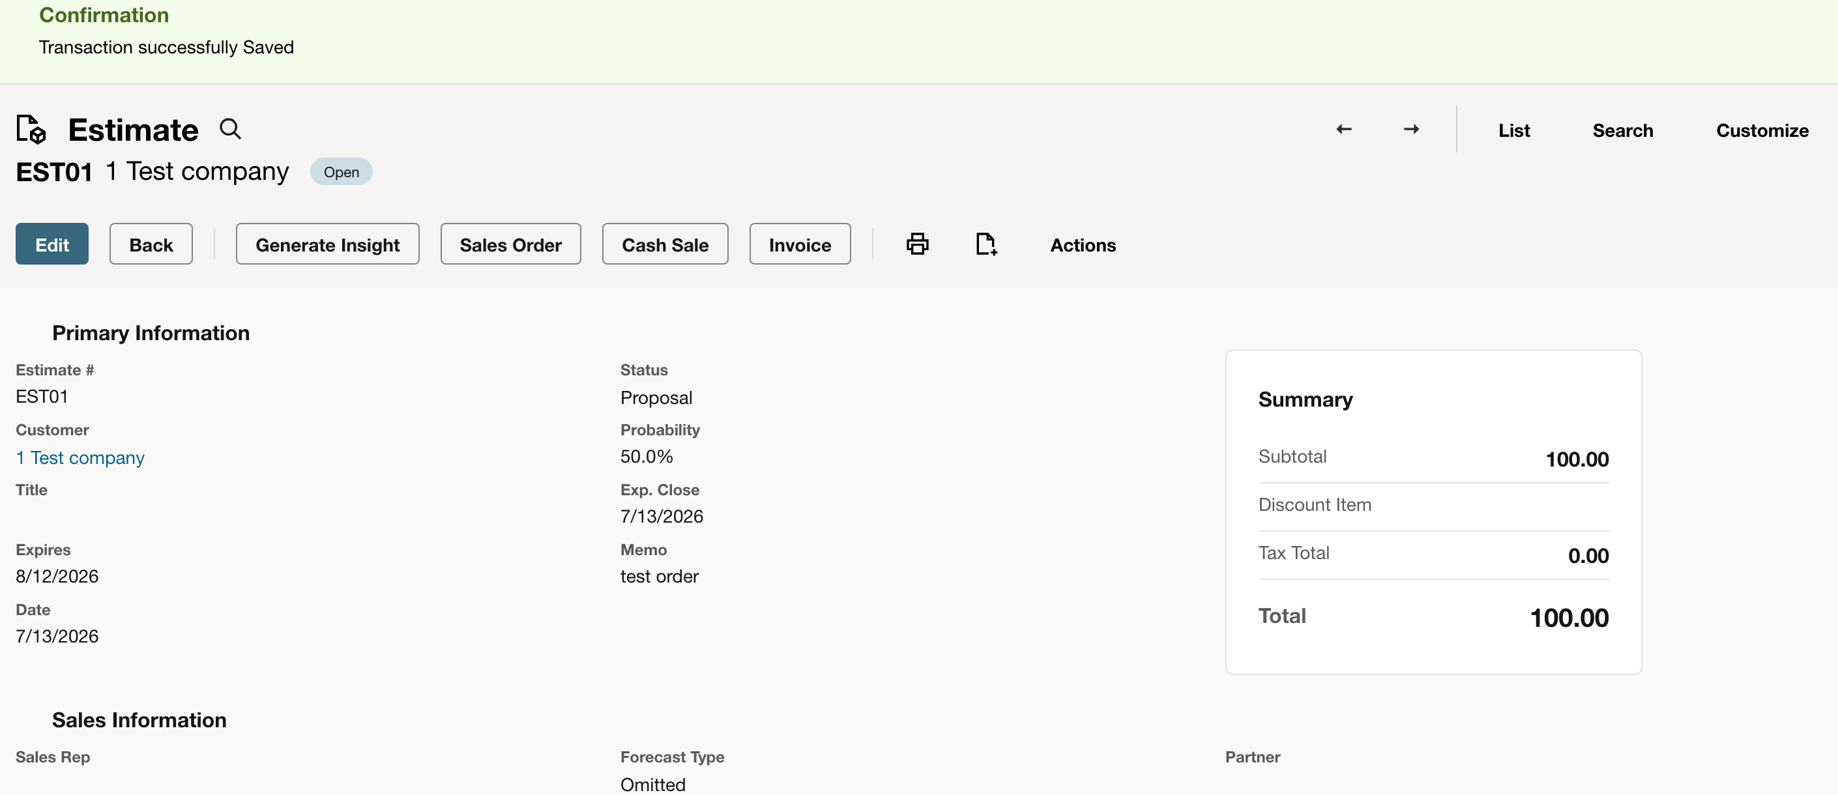Select the 50.0% probability value
The image size is (1838, 795).
coord(646,456)
